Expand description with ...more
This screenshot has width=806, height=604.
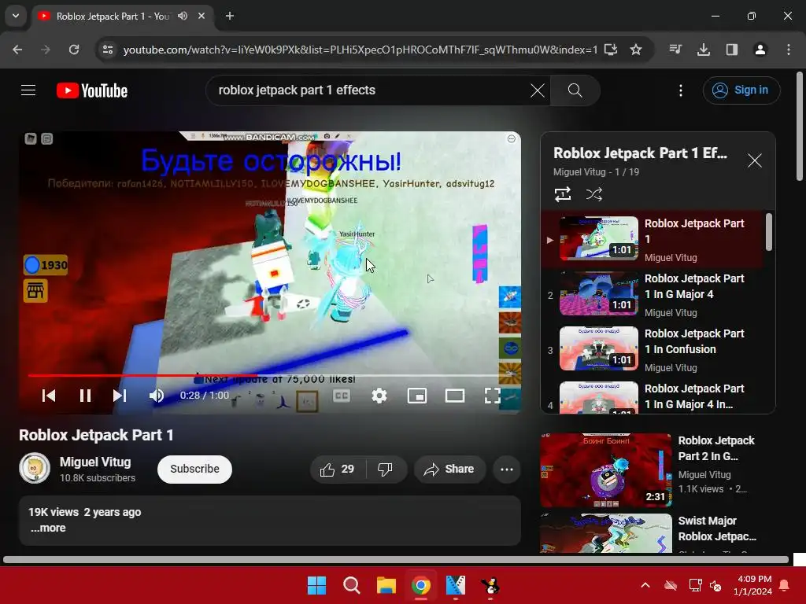tap(48, 528)
